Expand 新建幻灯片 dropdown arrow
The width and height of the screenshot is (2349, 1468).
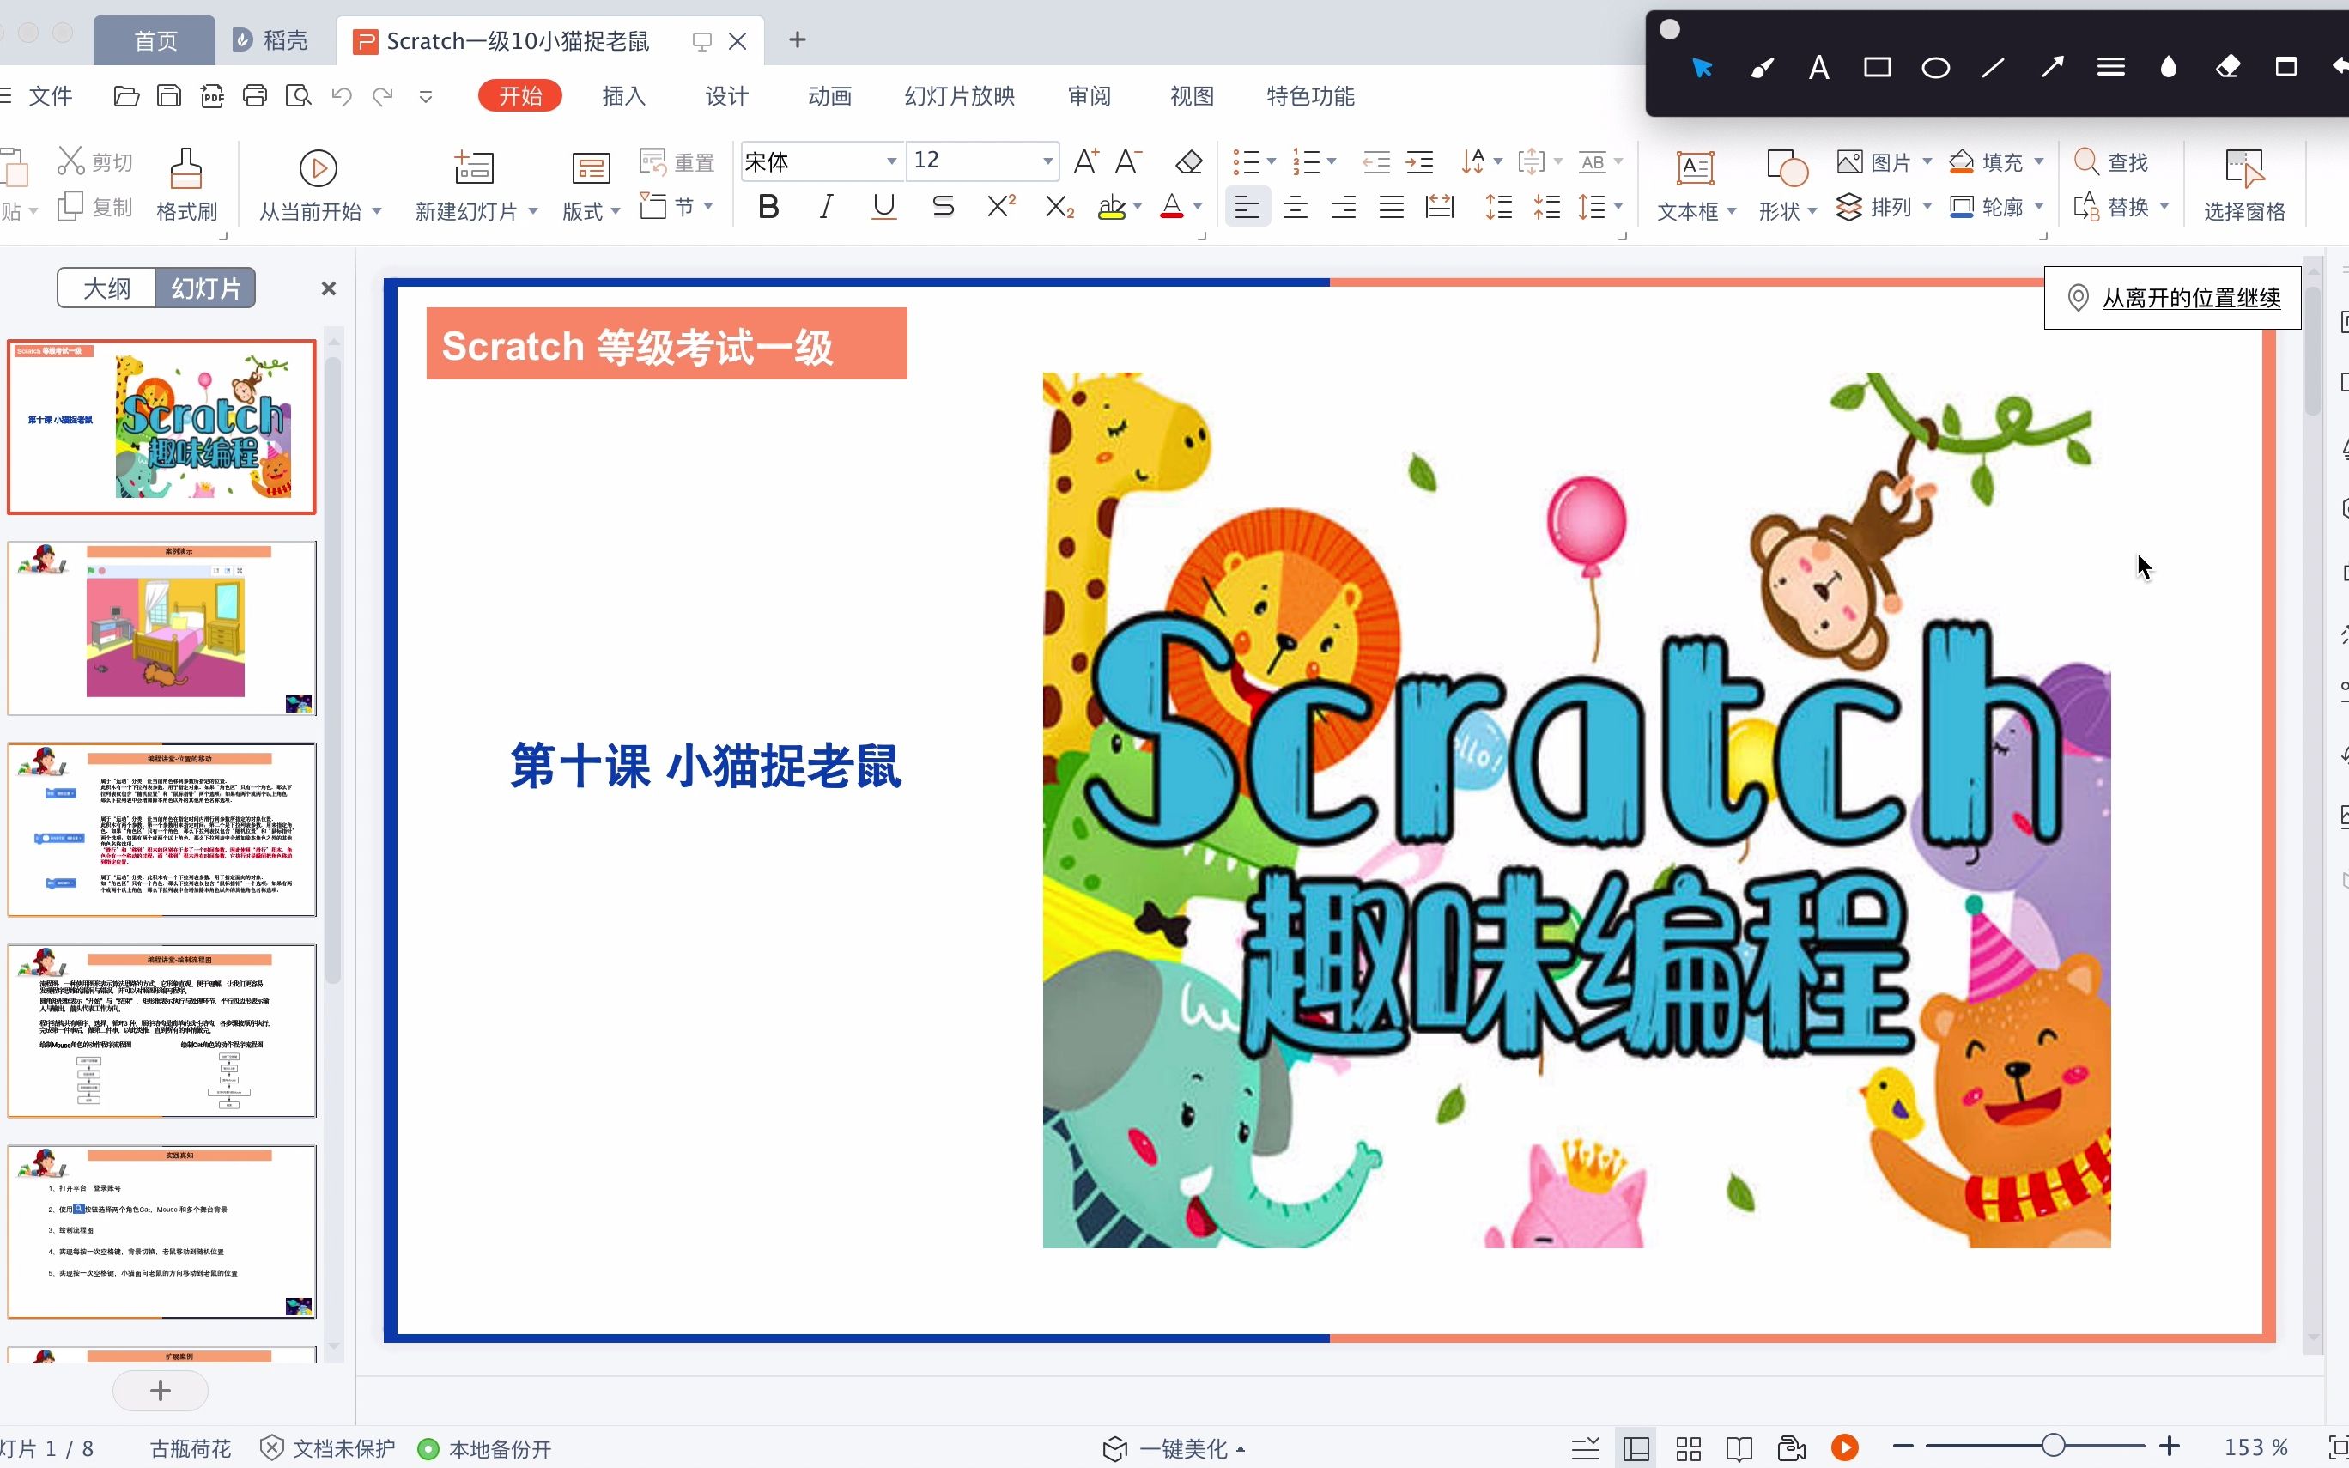click(x=533, y=210)
